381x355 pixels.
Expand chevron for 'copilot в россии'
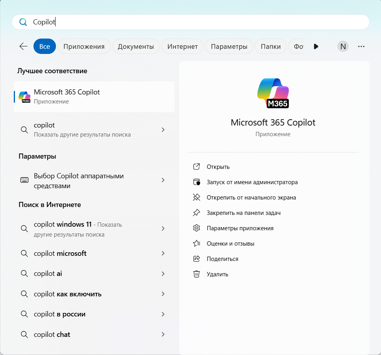point(163,314)
